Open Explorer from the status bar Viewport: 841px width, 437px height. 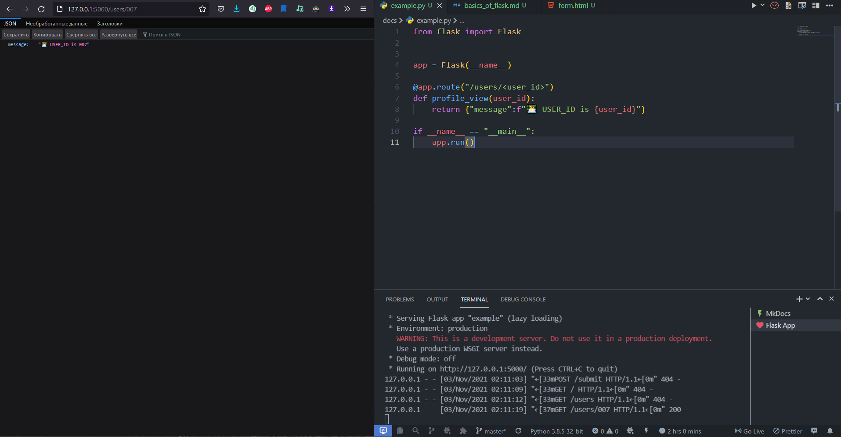tap(400, 431)
